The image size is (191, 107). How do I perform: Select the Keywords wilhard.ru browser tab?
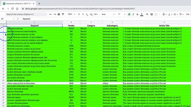(x=19, y=4)
